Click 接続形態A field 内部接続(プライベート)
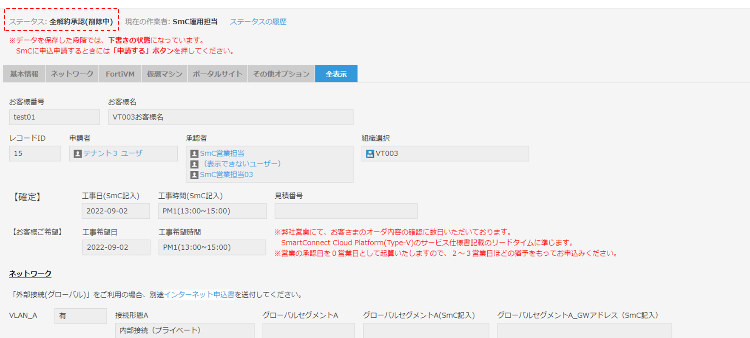 pyautogui.click(x=185, y=330)
